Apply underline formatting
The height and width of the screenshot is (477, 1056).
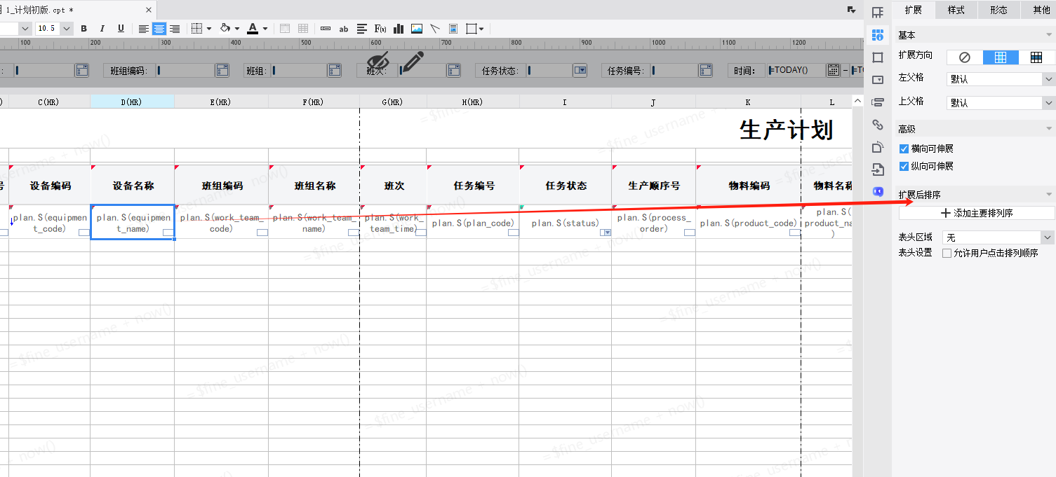[x=121, y=29]
